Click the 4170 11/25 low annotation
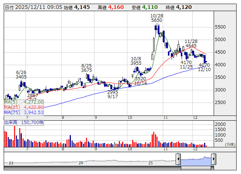The width and height of the screenshot is (241, 174). (186, 64)
